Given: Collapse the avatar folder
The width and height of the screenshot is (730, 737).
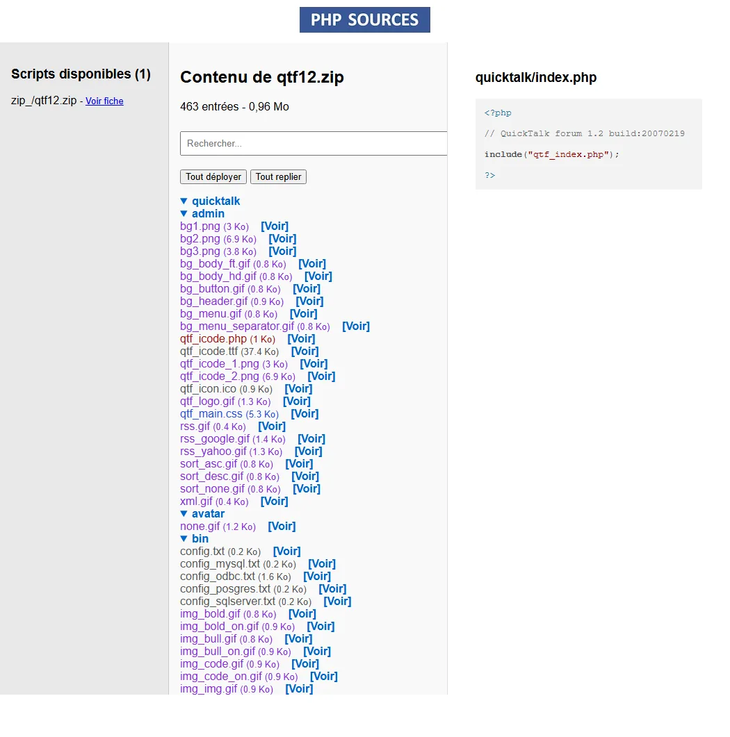Looking at the screenshot, I should tap(202, 513).
